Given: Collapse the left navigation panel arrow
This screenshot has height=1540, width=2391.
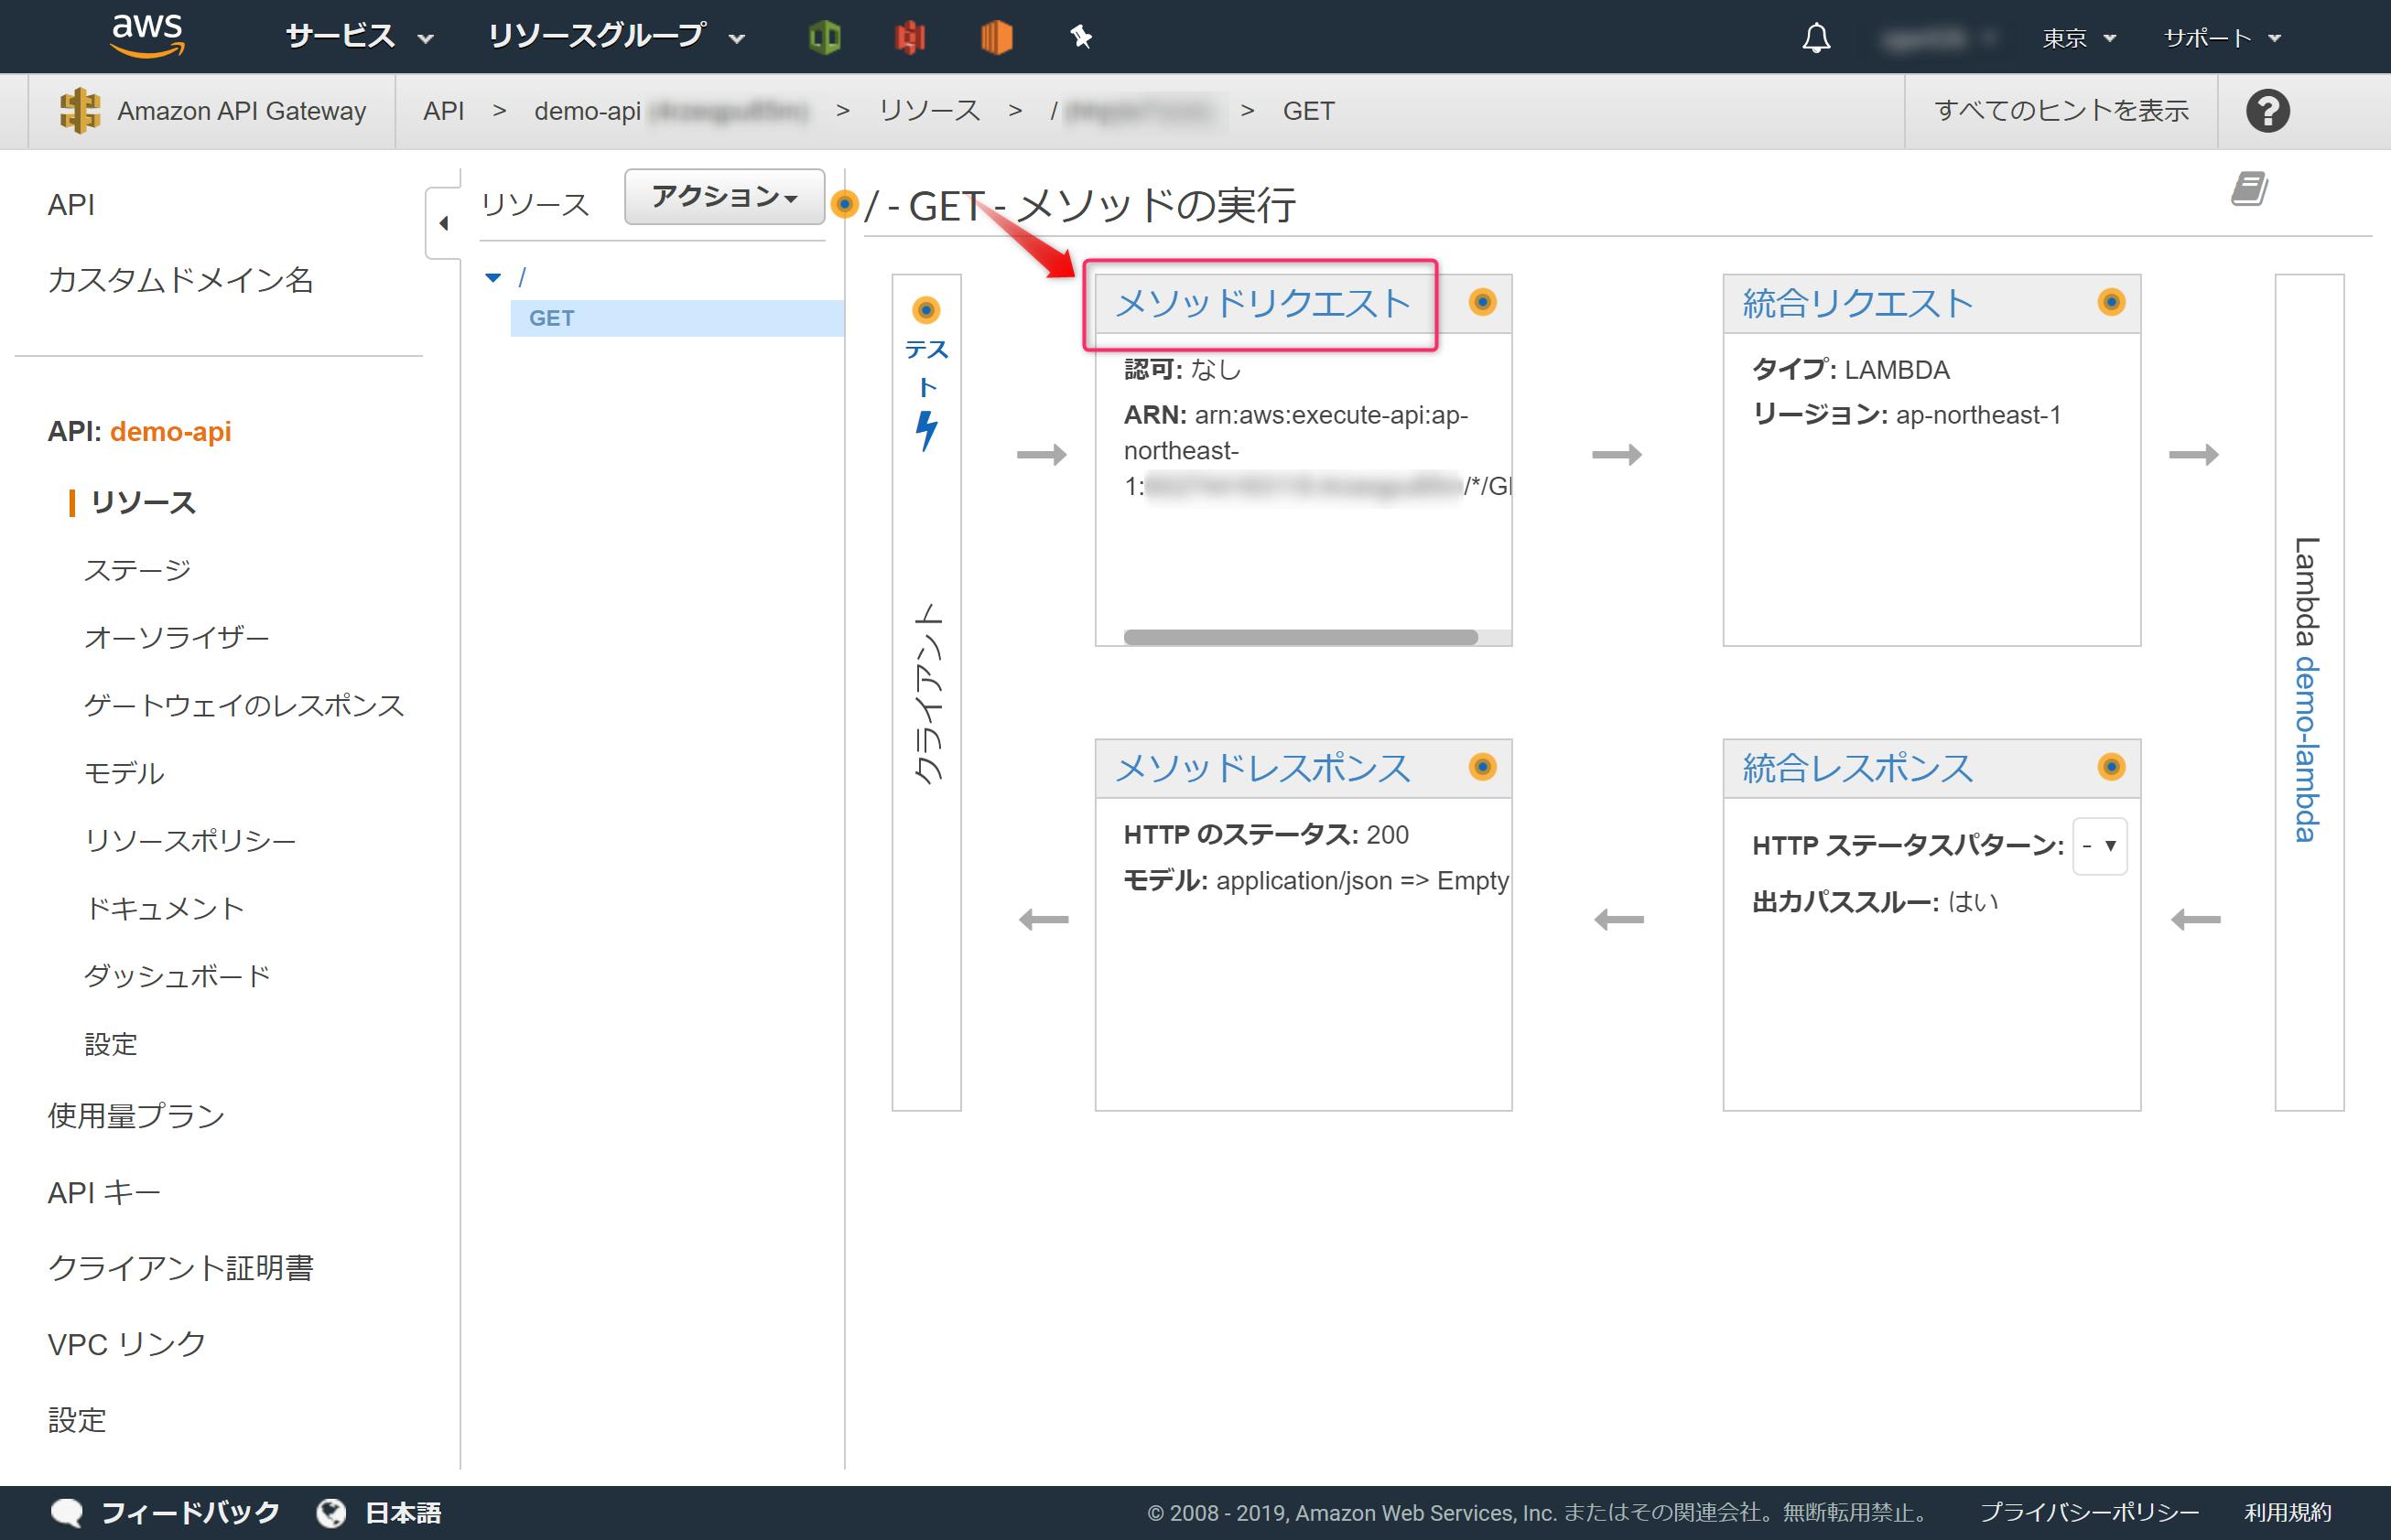Looking at the screenshot, I should point(443,223).
